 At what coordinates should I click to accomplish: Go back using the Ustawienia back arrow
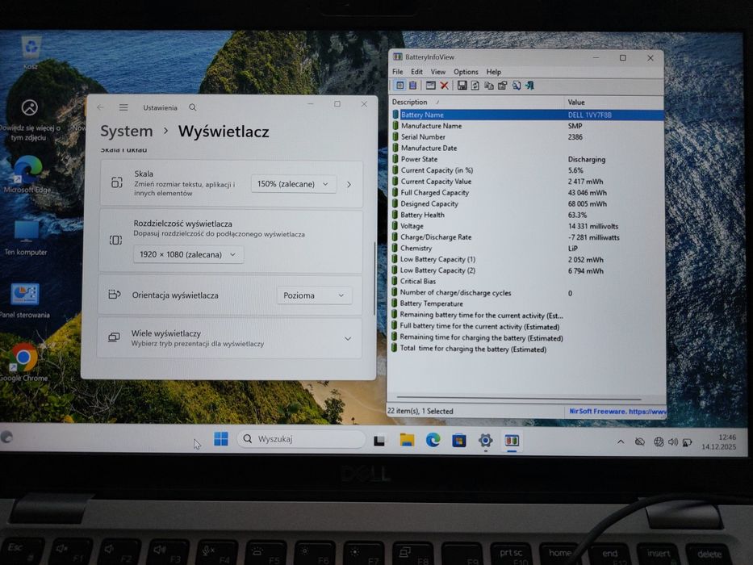click(100, 107)
